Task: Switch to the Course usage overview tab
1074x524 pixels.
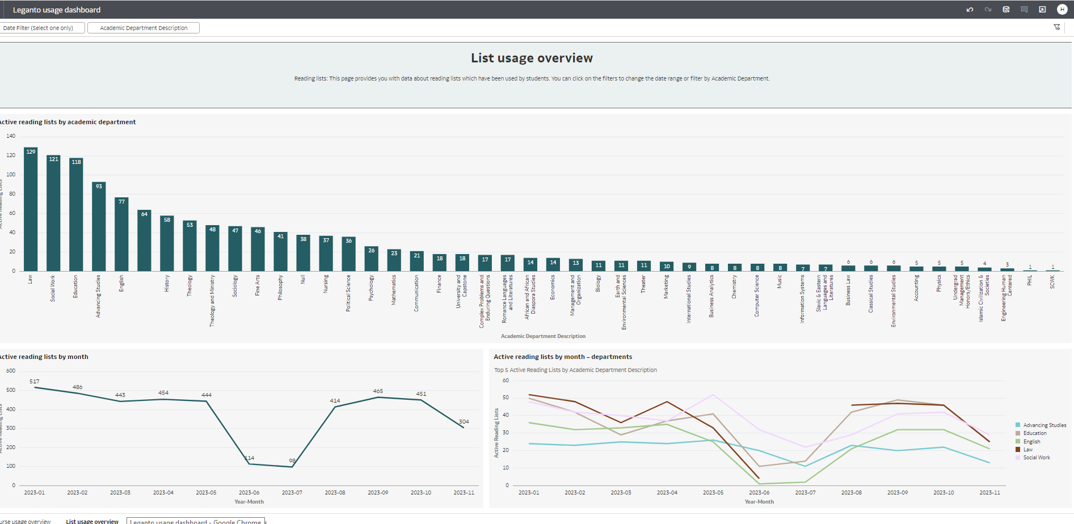Action: [x=24, y=521]
